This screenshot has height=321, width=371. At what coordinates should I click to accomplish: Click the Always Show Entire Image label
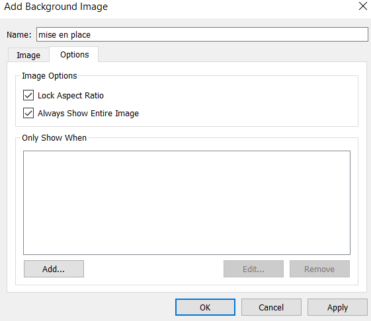[88, 114]
